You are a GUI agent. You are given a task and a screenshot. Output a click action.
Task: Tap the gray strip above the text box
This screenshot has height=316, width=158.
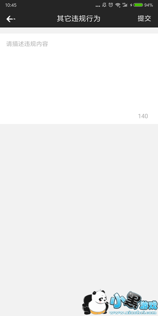coord(79,30)
